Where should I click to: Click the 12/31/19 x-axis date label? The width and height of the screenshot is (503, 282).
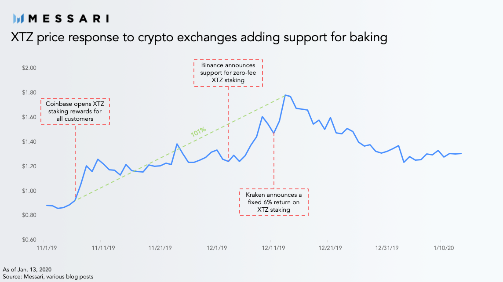[x=387, y=248]
